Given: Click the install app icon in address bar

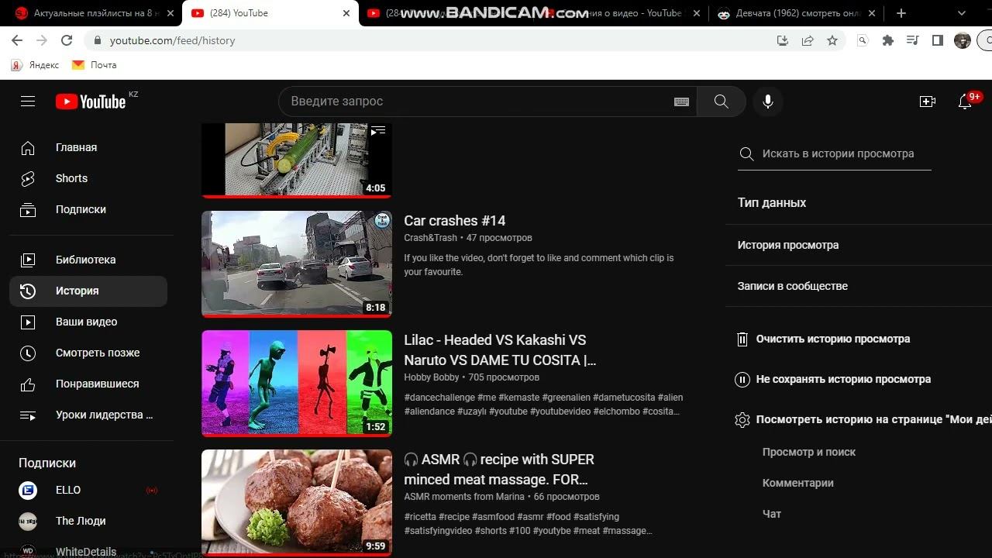Looking at the screenshot, I should point(783,40).
